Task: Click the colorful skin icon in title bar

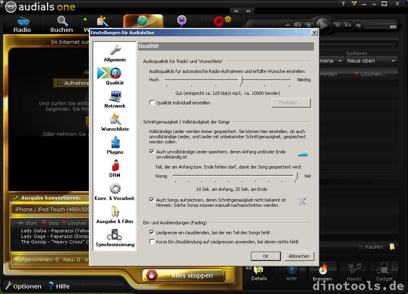Action: pyautogui.click(x=354, y=4)
